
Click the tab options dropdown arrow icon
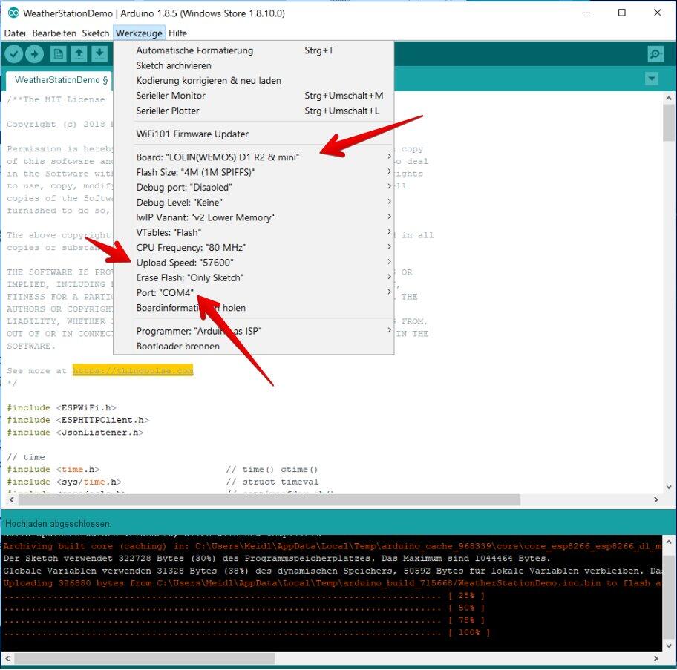tap(652, 79)
